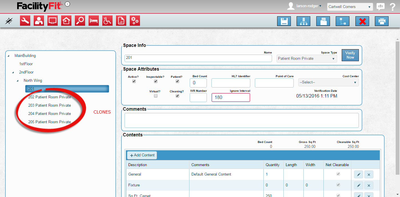Click the red wrench maintenance icon
The image size is (400, 197).
tap(25, 21)
